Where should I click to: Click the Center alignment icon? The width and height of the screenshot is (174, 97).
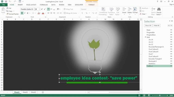[51, 13]
